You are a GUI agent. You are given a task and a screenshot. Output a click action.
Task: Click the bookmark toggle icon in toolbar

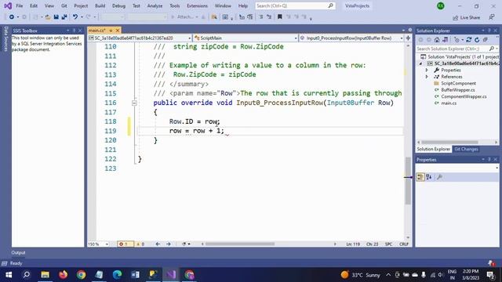click(x=279, y=17)
